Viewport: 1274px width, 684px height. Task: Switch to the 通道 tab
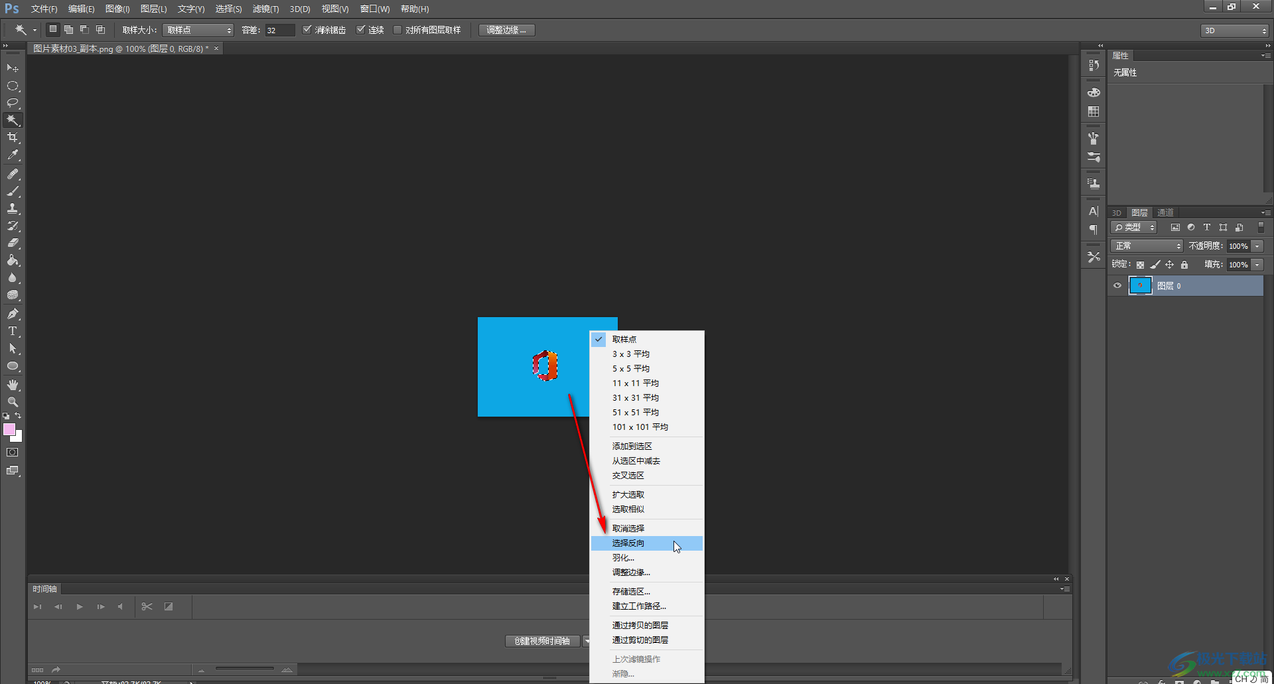point(1165,213)
